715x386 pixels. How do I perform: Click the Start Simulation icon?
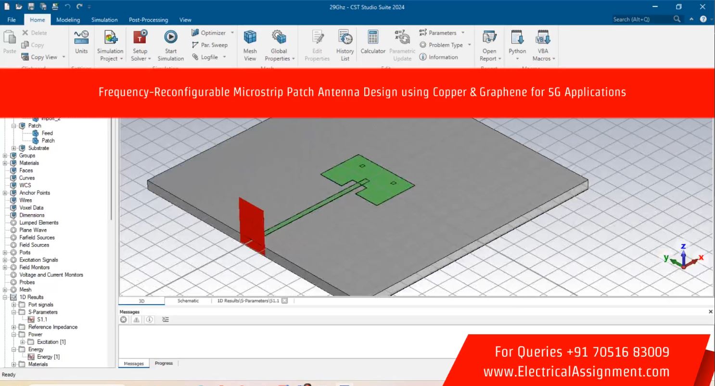[170, 38]
